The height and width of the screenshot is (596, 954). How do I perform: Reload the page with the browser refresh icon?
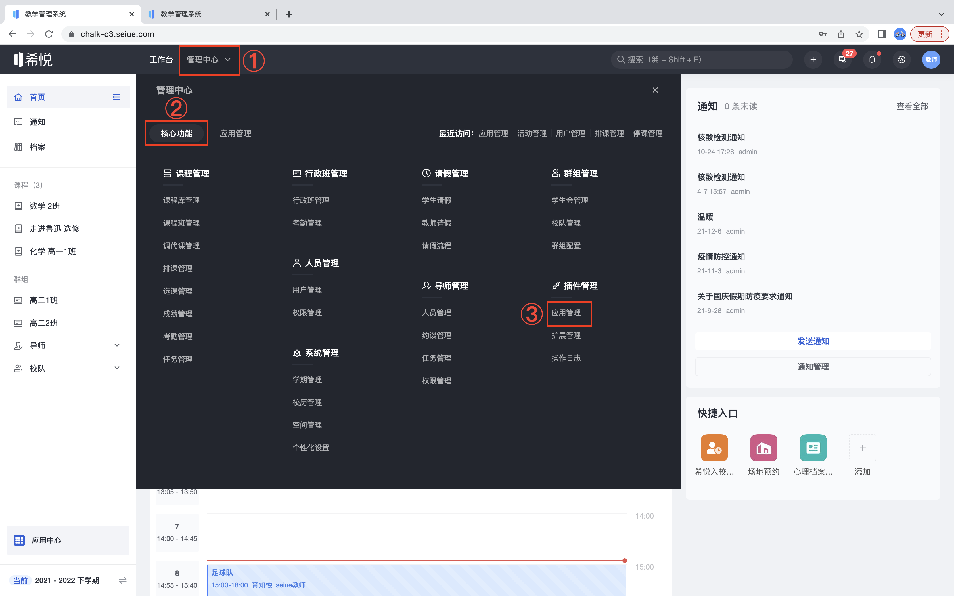pyautogui.click(x=49, y=34)
